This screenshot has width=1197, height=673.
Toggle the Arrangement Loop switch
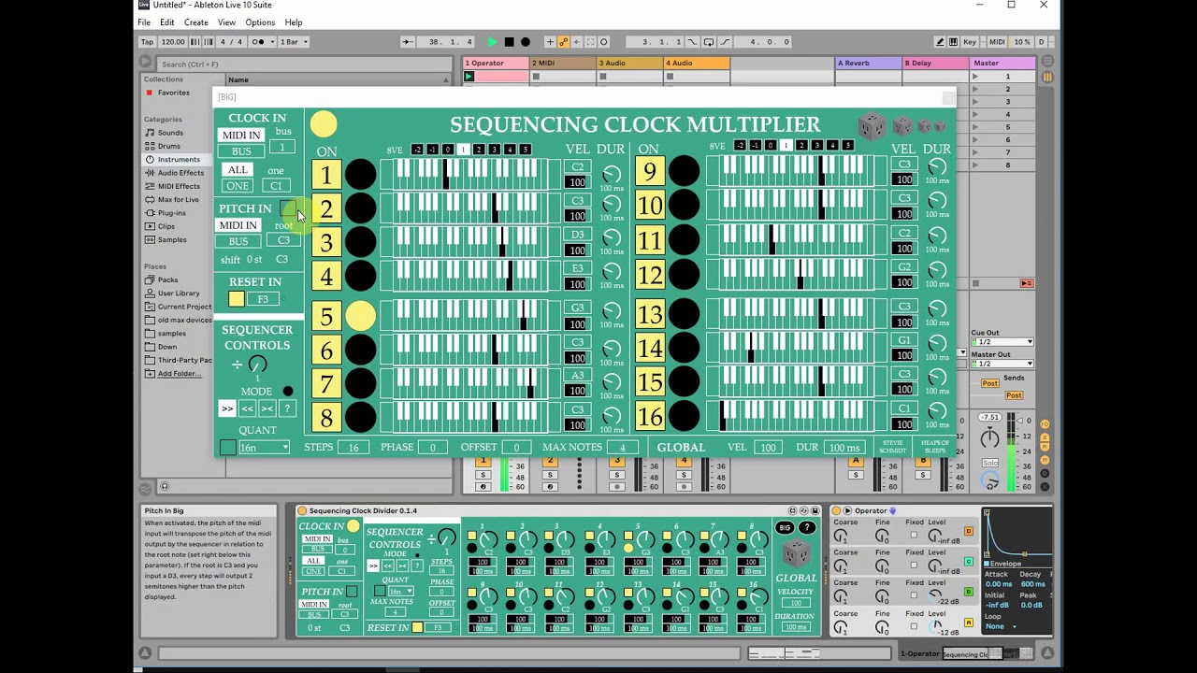tap(708, 42)
